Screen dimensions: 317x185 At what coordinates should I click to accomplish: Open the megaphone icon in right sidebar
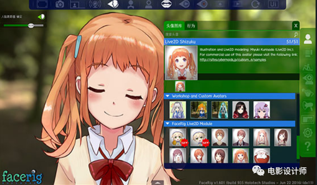click(x=308, y=106)
